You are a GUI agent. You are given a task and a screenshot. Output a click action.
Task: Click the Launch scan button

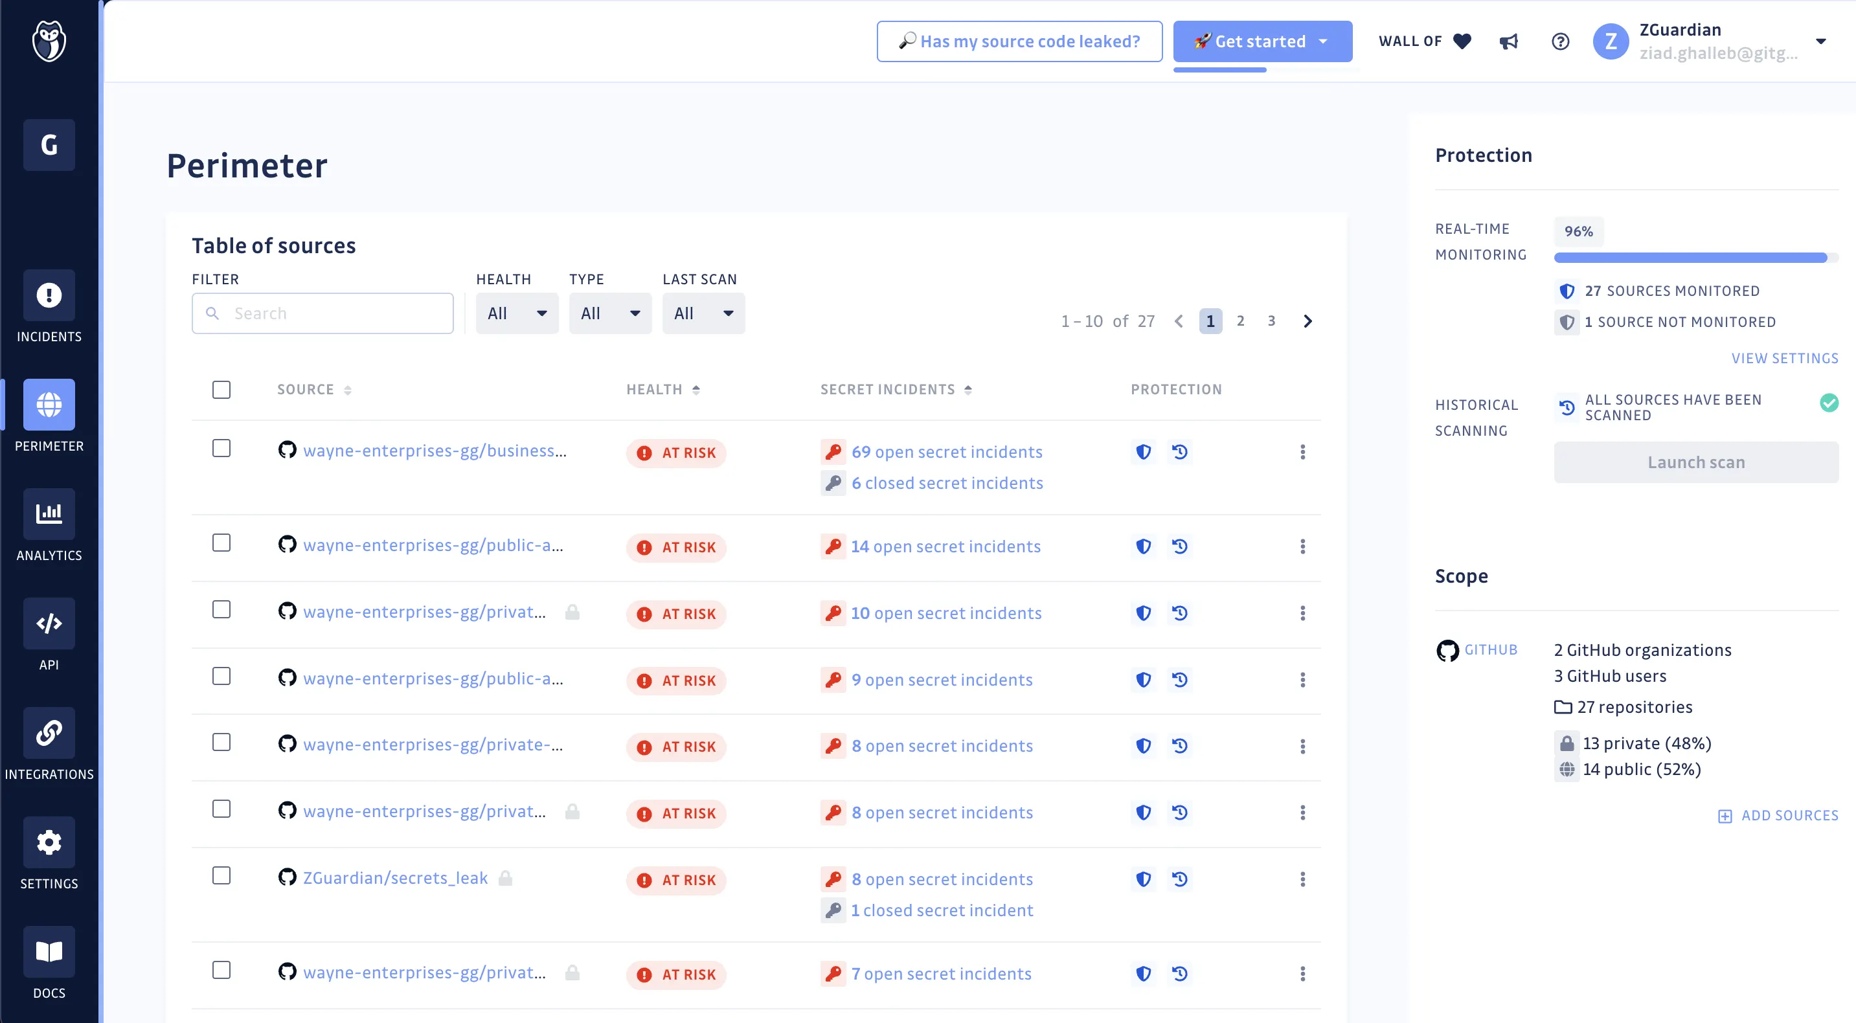coord(1696,462)
